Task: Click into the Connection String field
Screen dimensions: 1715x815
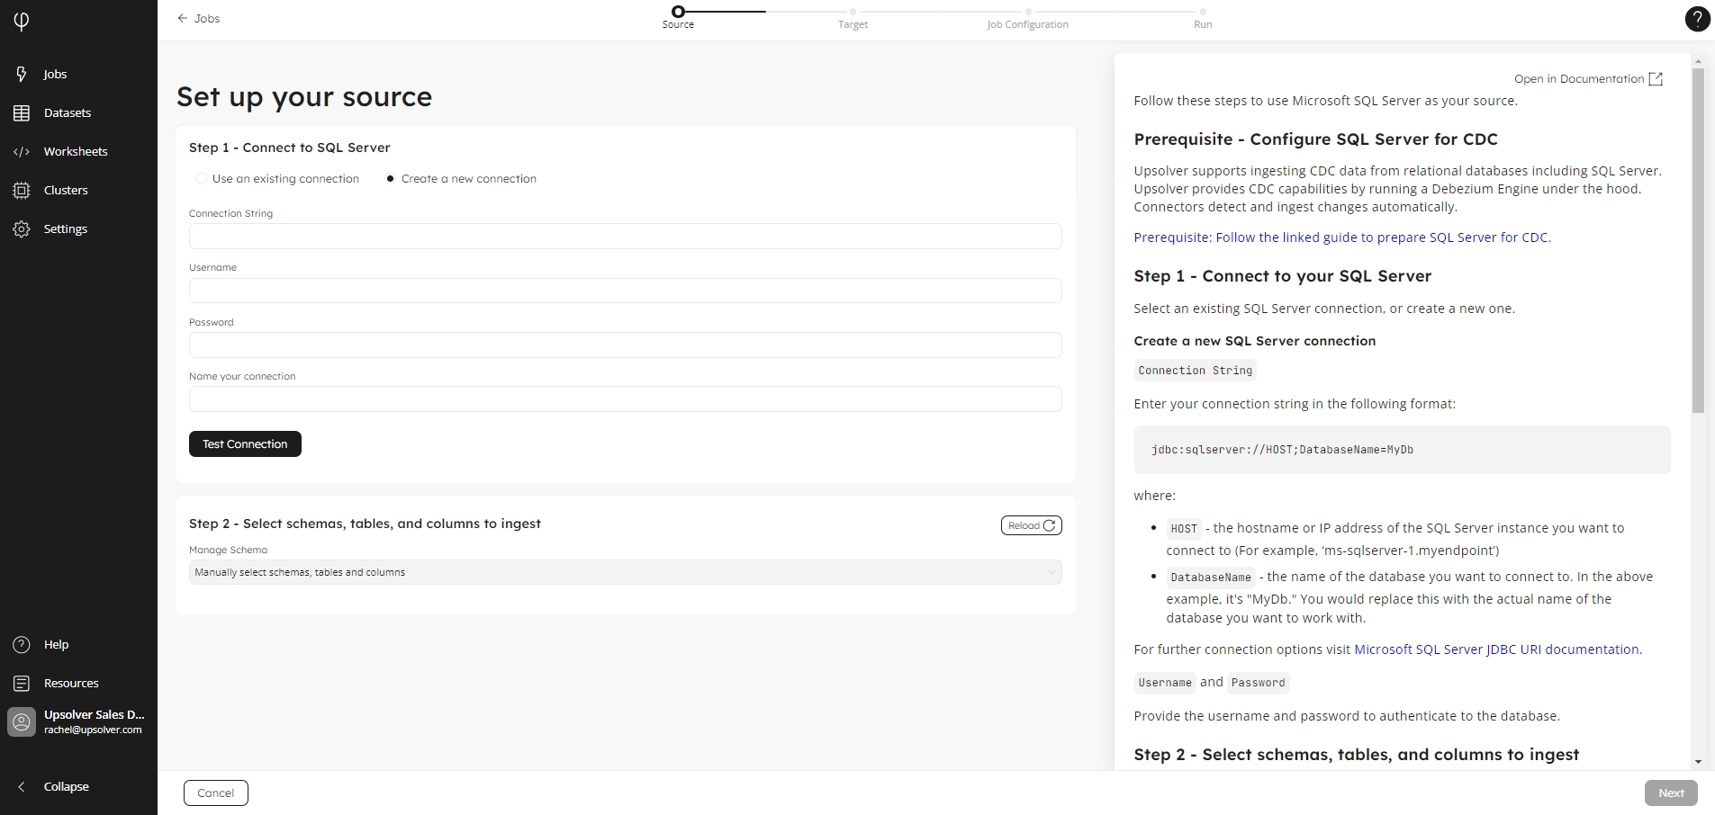Action: [625, 237]
